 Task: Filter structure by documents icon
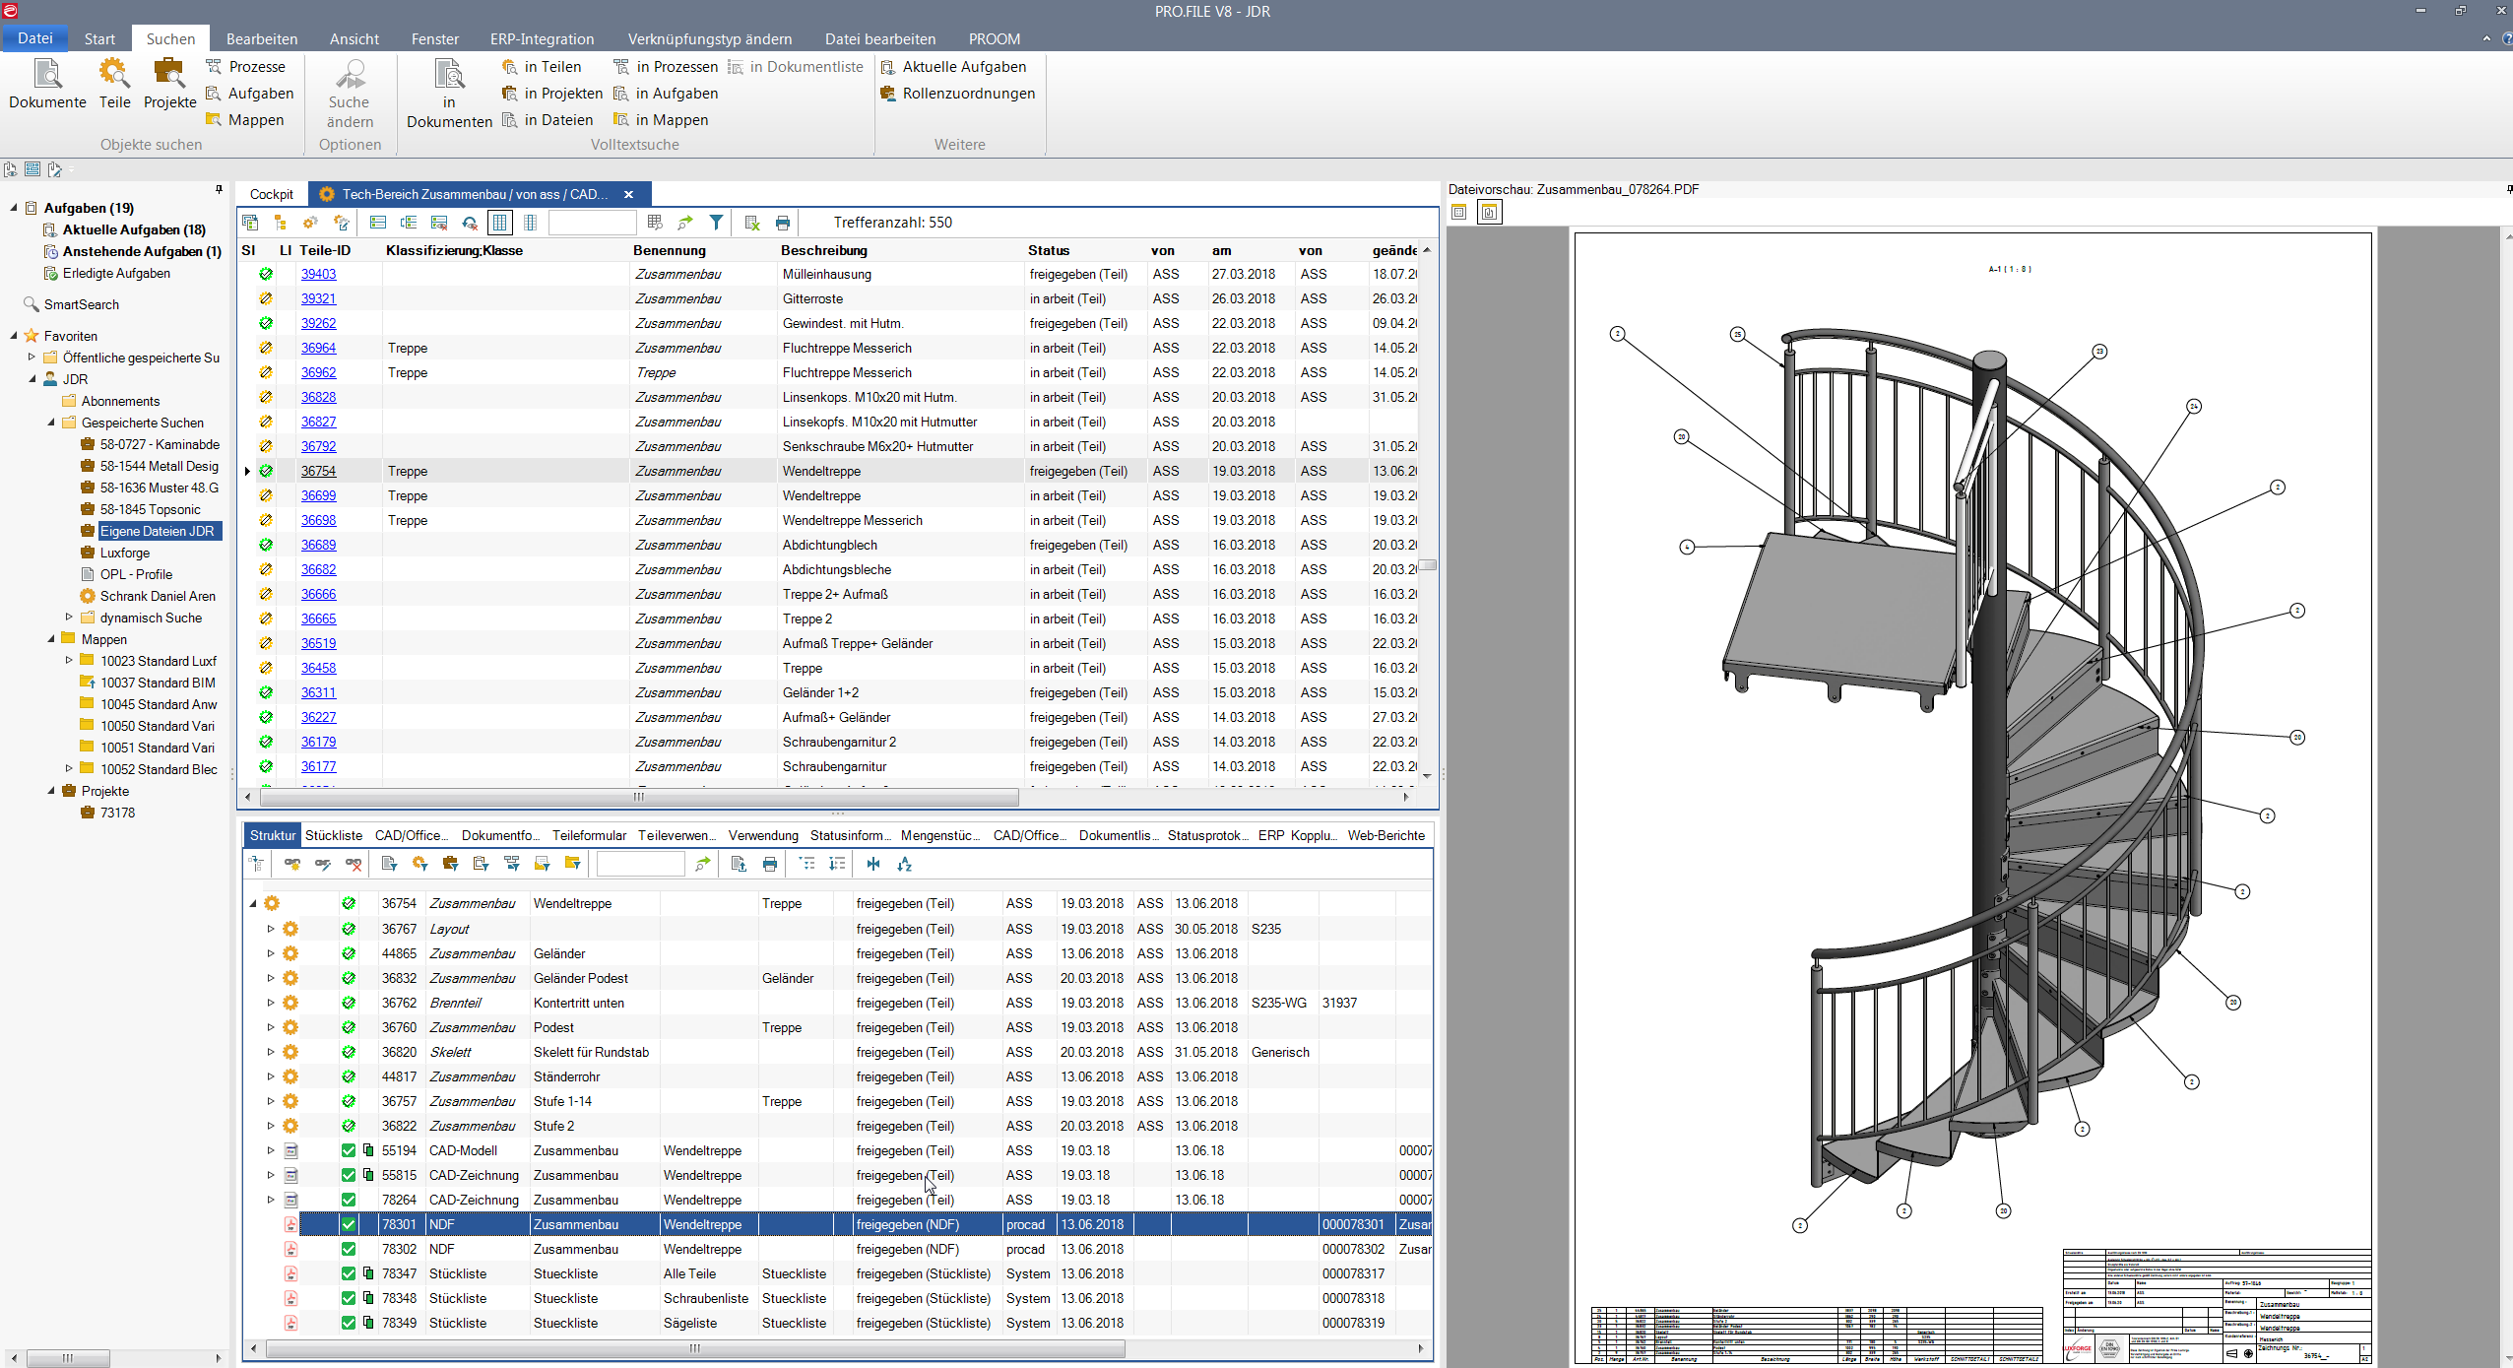click(x=389, y=864)
